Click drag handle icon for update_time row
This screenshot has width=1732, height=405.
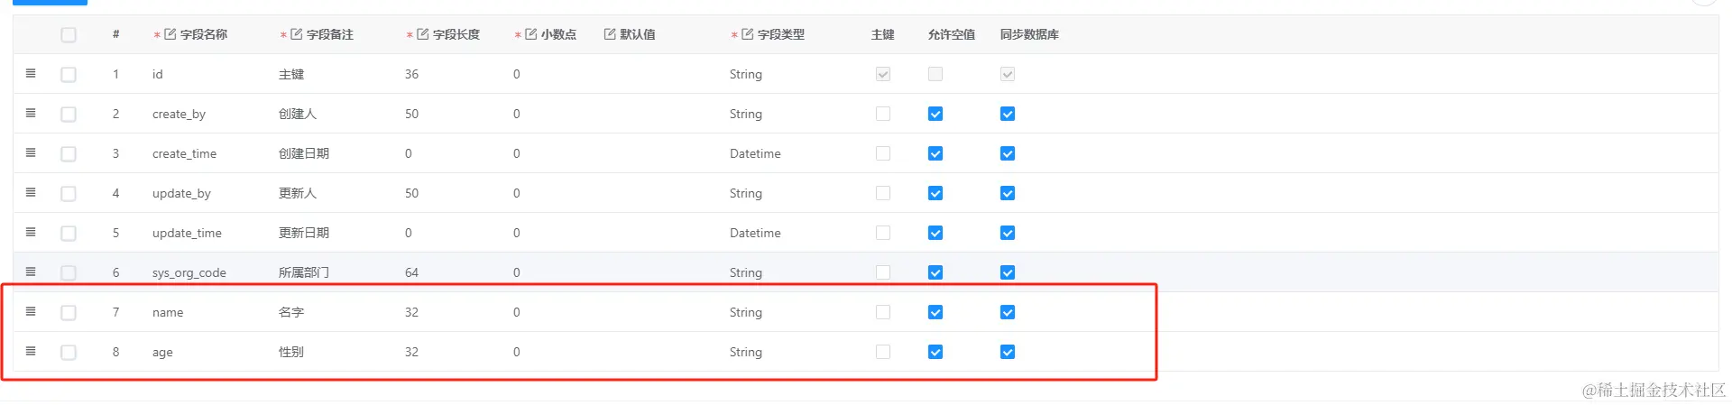[31, 232]
